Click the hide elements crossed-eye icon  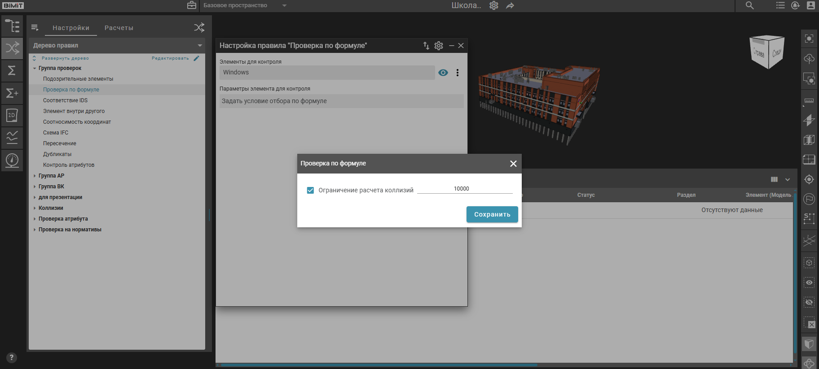click(809, 302)
